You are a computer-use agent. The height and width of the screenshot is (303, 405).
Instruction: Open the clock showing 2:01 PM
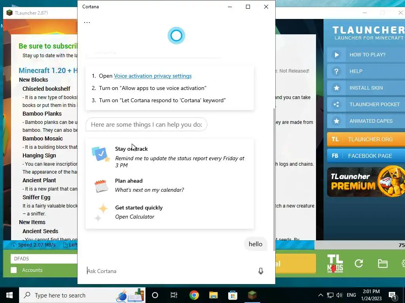(x=371, y=295)
